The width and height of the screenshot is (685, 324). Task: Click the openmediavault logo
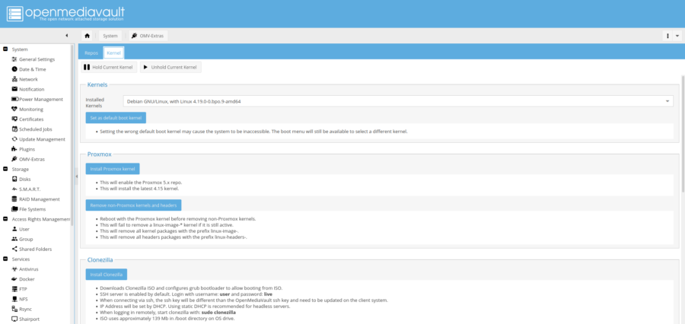coord(65,14)
